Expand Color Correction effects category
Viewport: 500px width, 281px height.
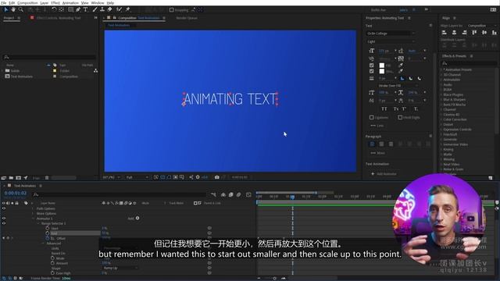(x=441, y=119)
